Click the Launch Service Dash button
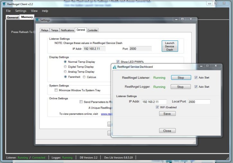233x163 pixels. 170,46
